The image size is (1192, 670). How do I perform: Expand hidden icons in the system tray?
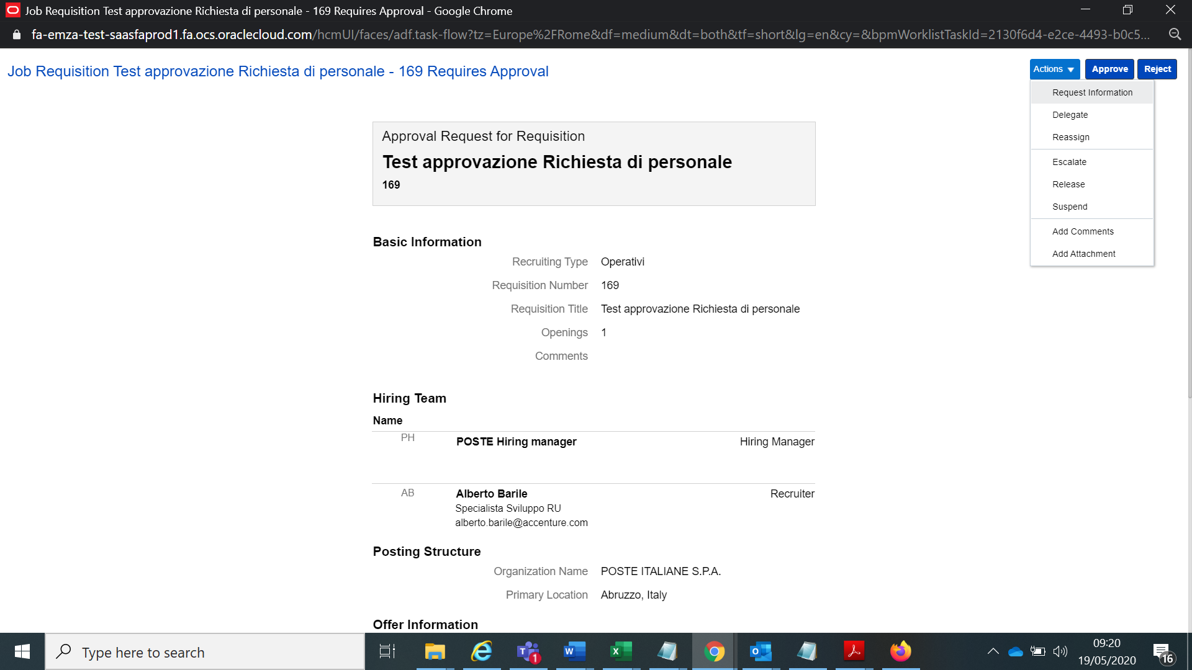[992, 651]
